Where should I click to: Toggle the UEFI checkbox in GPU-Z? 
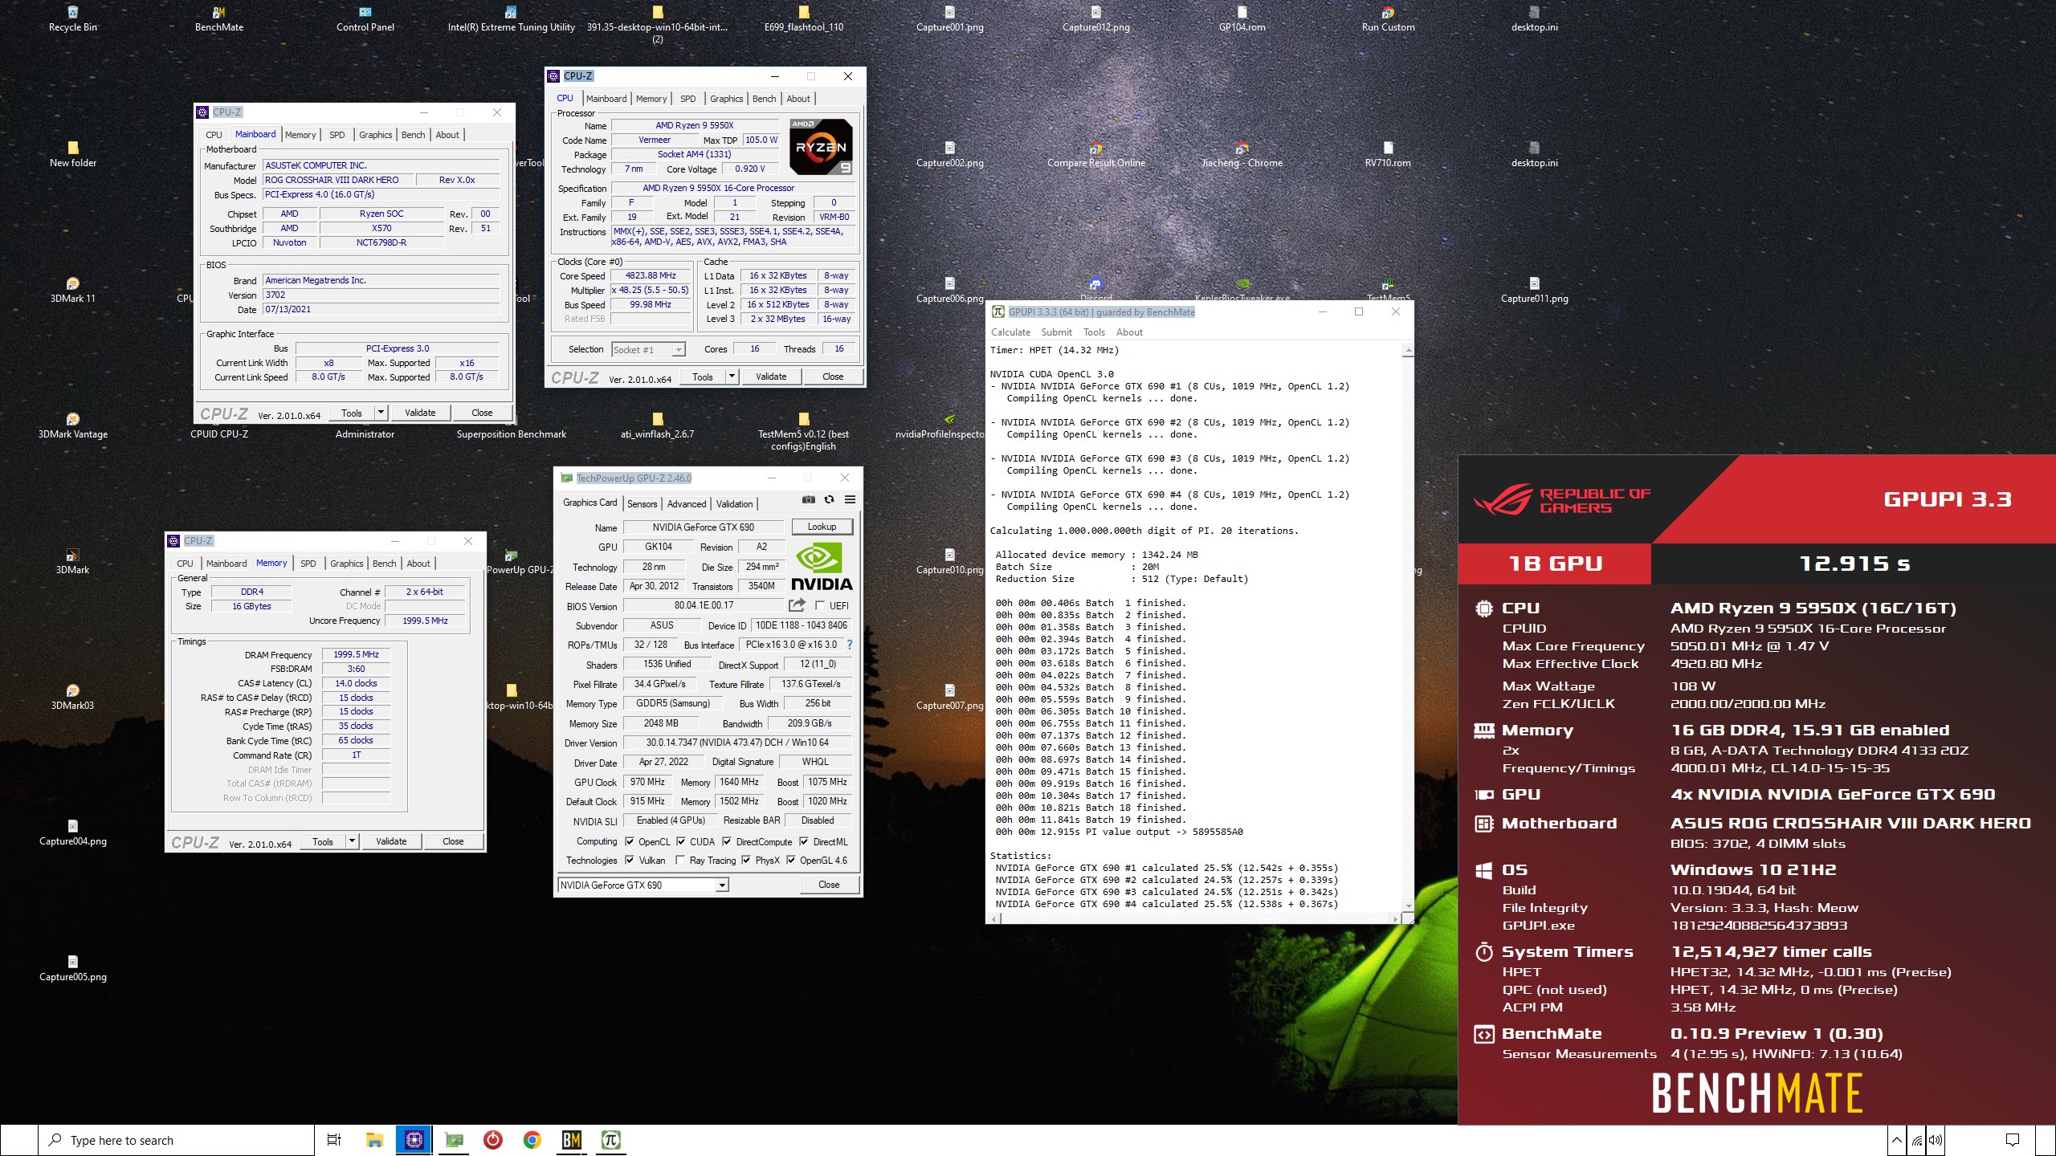(820, 605)
